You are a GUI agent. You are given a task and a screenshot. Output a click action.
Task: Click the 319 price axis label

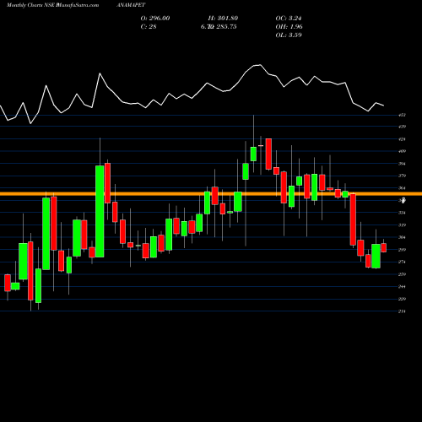click(x=403, y=225)
